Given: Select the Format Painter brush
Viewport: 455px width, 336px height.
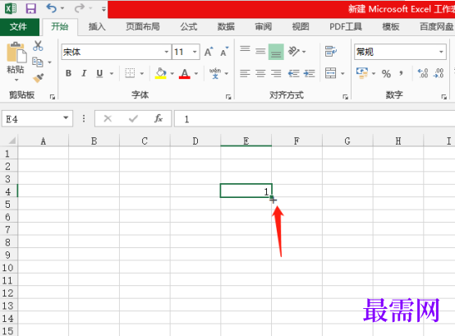Looking at the screenshot, I should pyautogui.click(x=38, y=78).
